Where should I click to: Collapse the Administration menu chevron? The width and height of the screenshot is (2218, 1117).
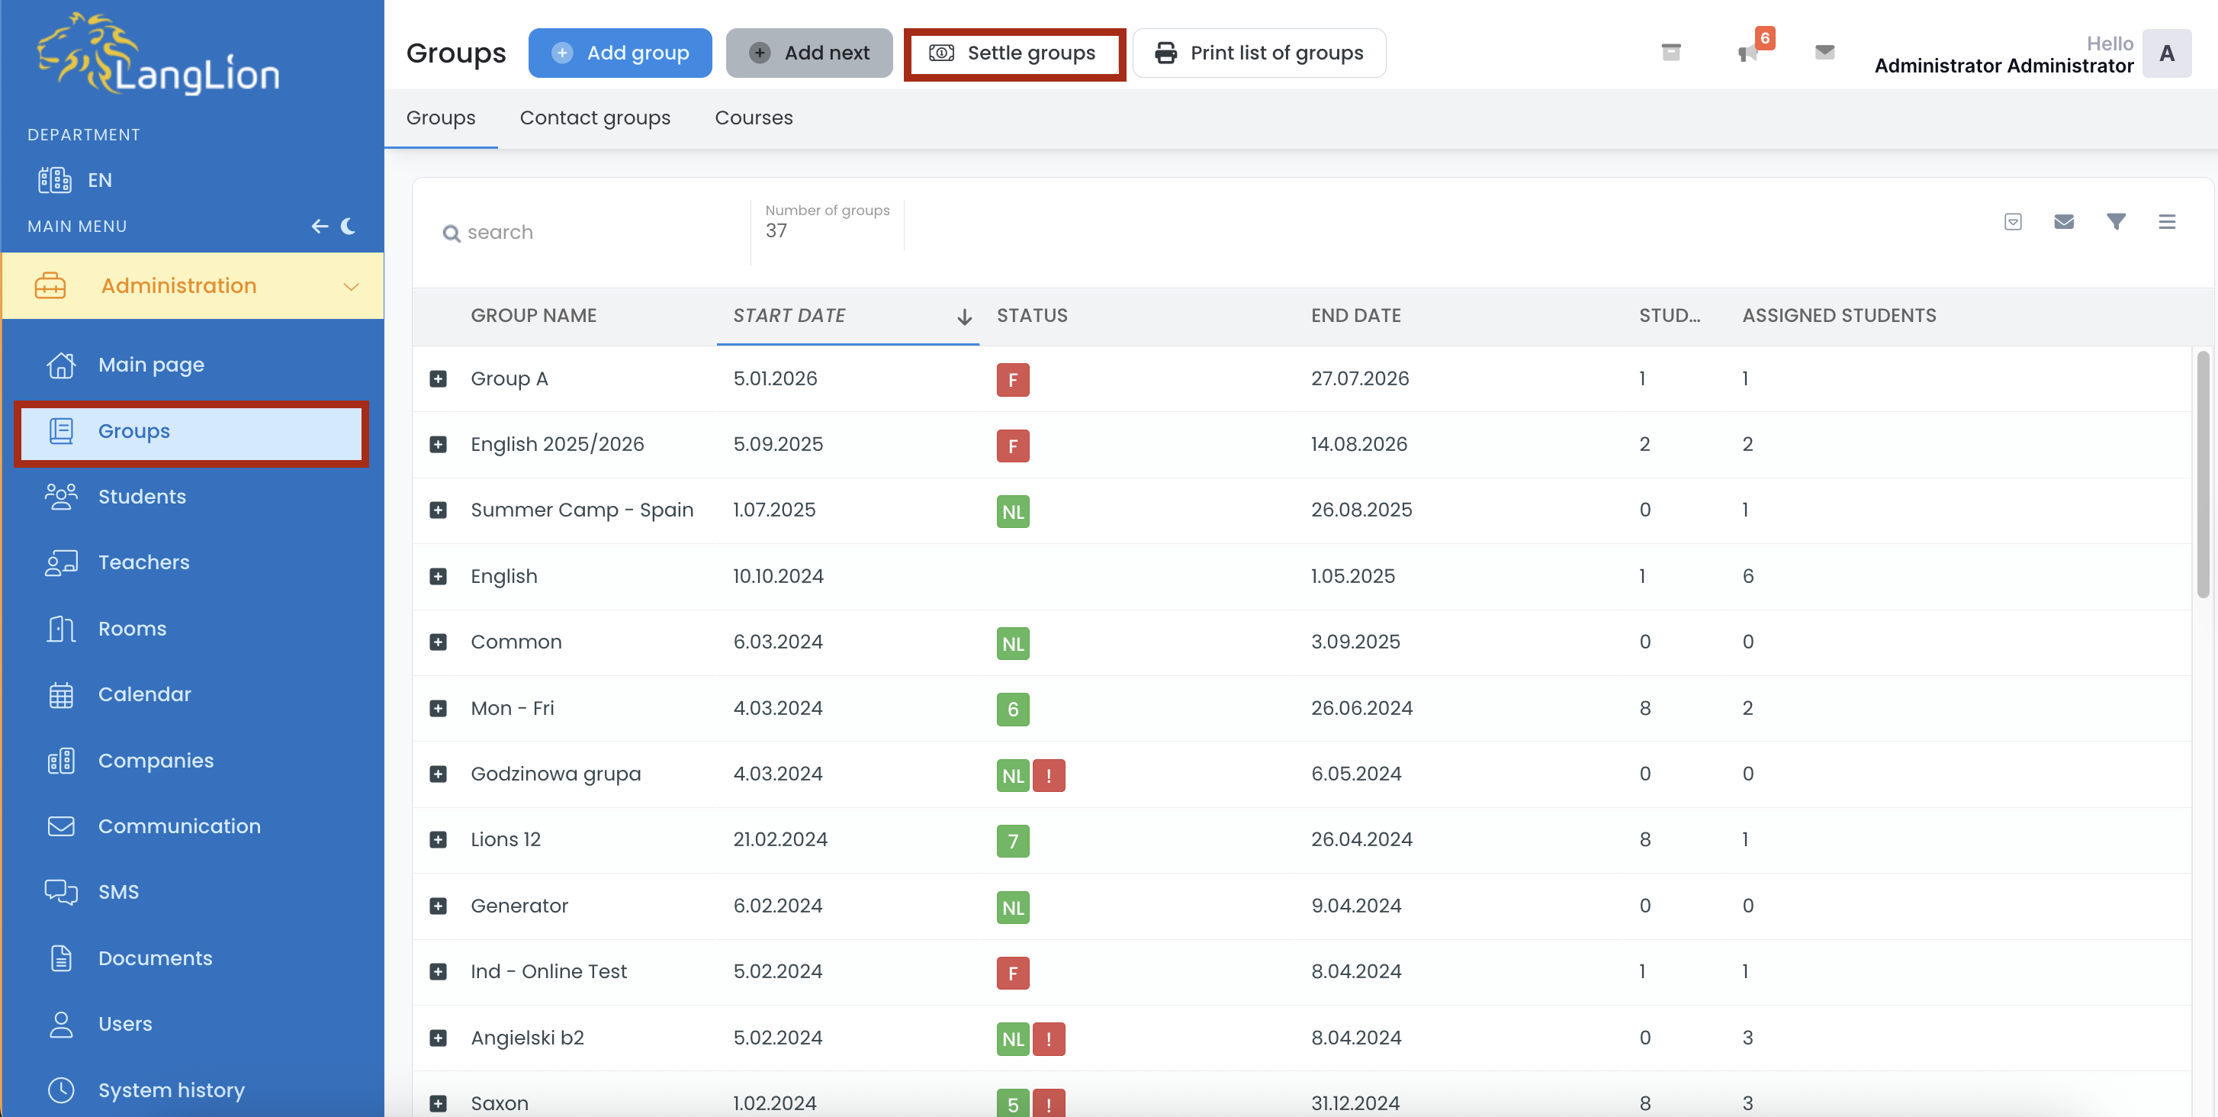(x=350, y=287)
